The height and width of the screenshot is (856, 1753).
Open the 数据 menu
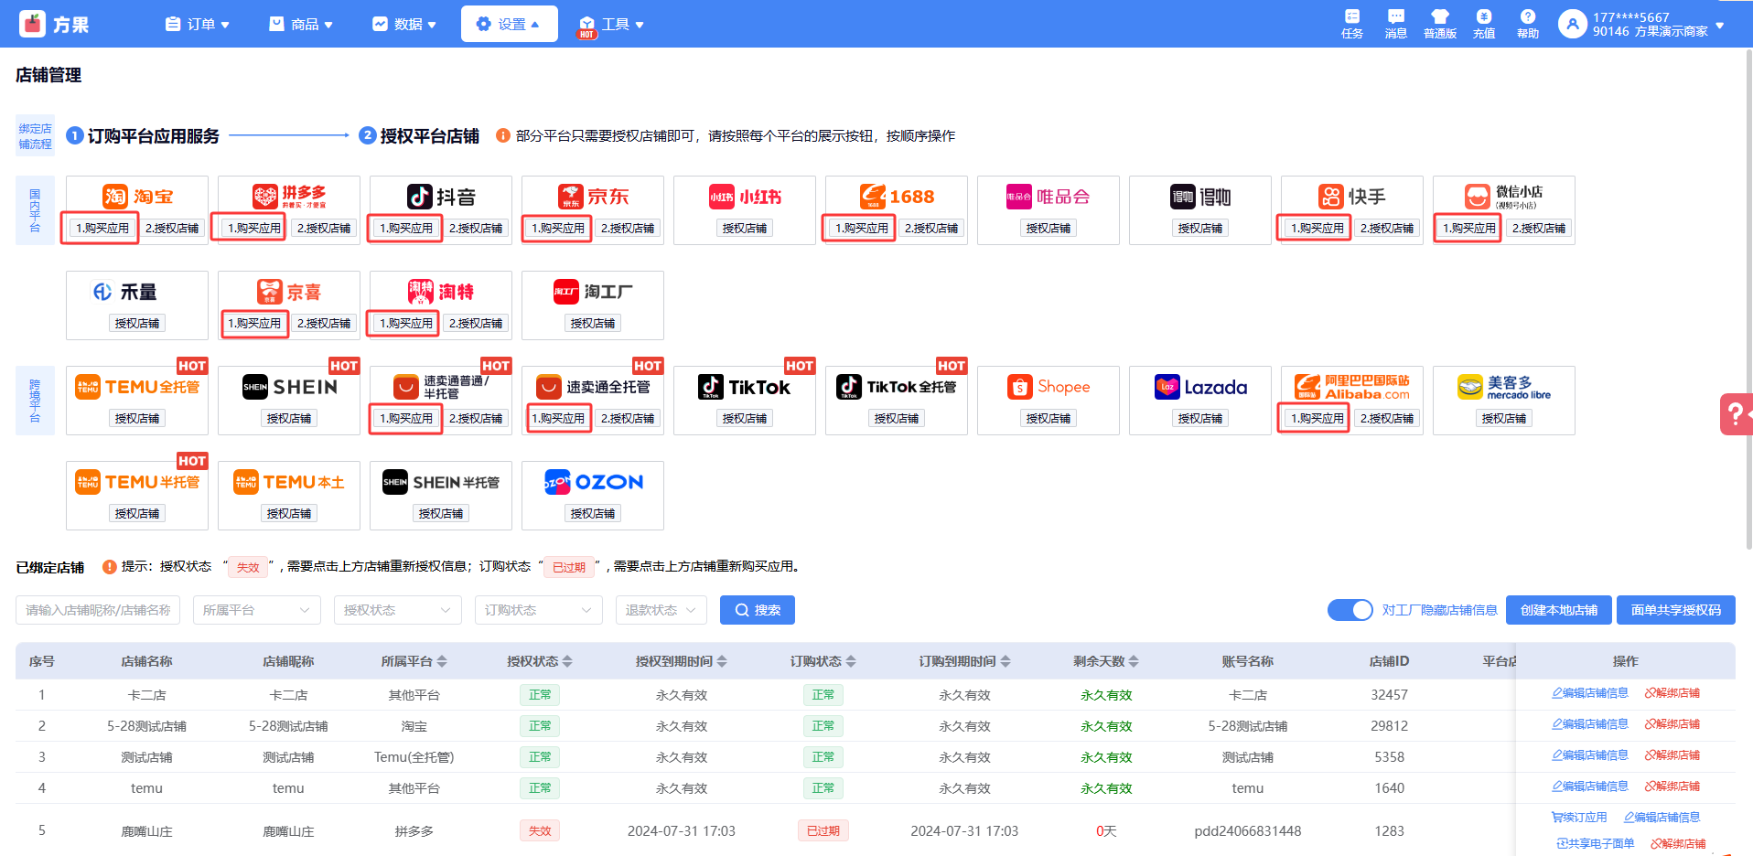(403, 24)
